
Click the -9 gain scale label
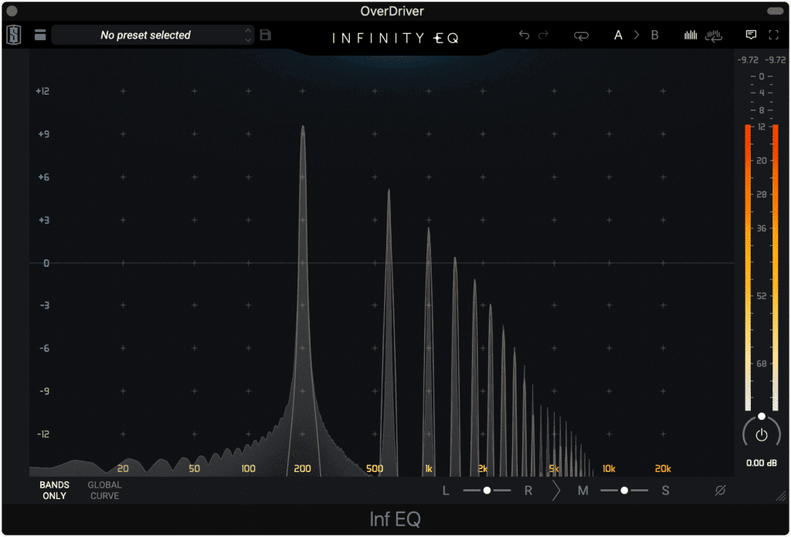44,391
